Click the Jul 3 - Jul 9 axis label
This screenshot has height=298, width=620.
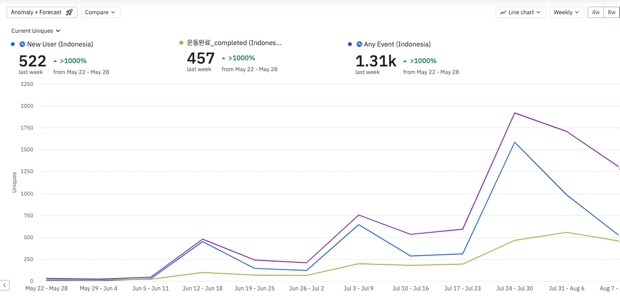click(x=357, y=288)
